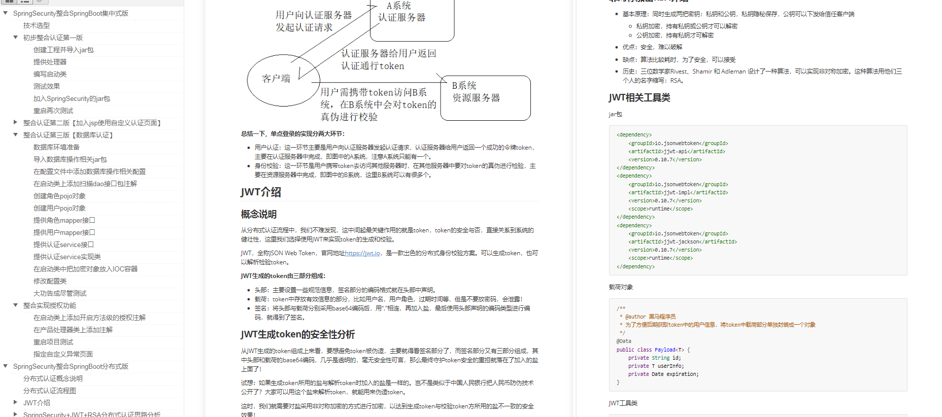Go to SpringSecurity整合SpringBoot集中式版 heading
Image resolution: width=942 pixels, height=417 pixels.
(71, 13)
